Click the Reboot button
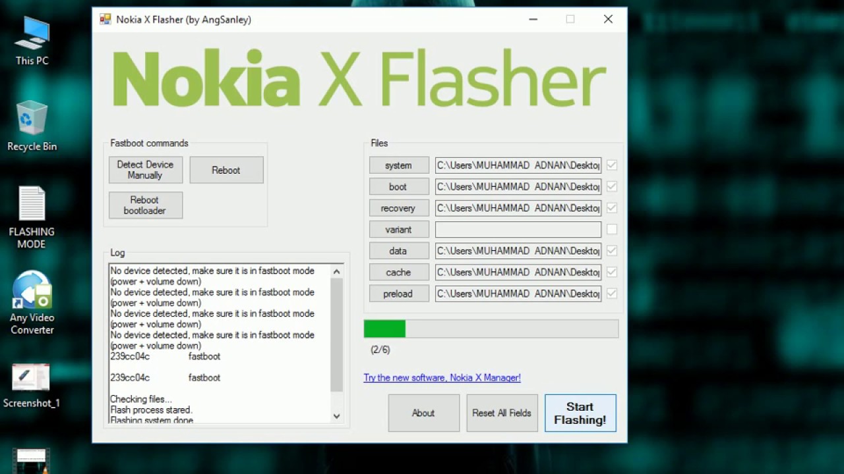The height and width of the screenshot is (474, 844). (226, 170)
